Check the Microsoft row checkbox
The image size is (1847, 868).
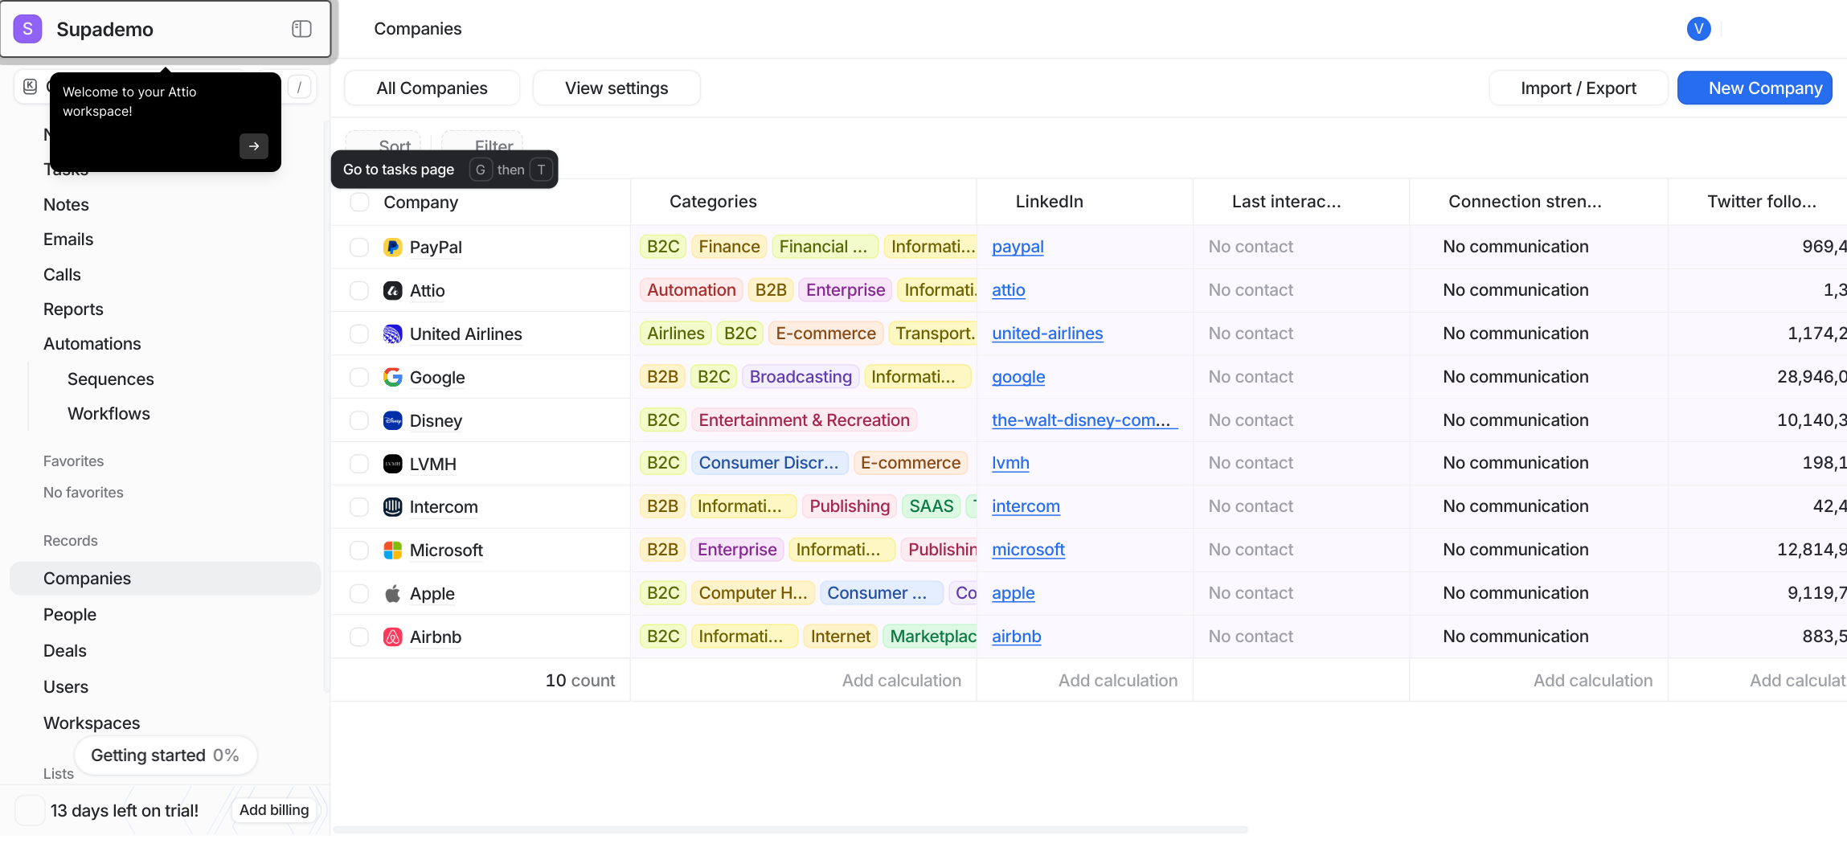tap(359, 550)
